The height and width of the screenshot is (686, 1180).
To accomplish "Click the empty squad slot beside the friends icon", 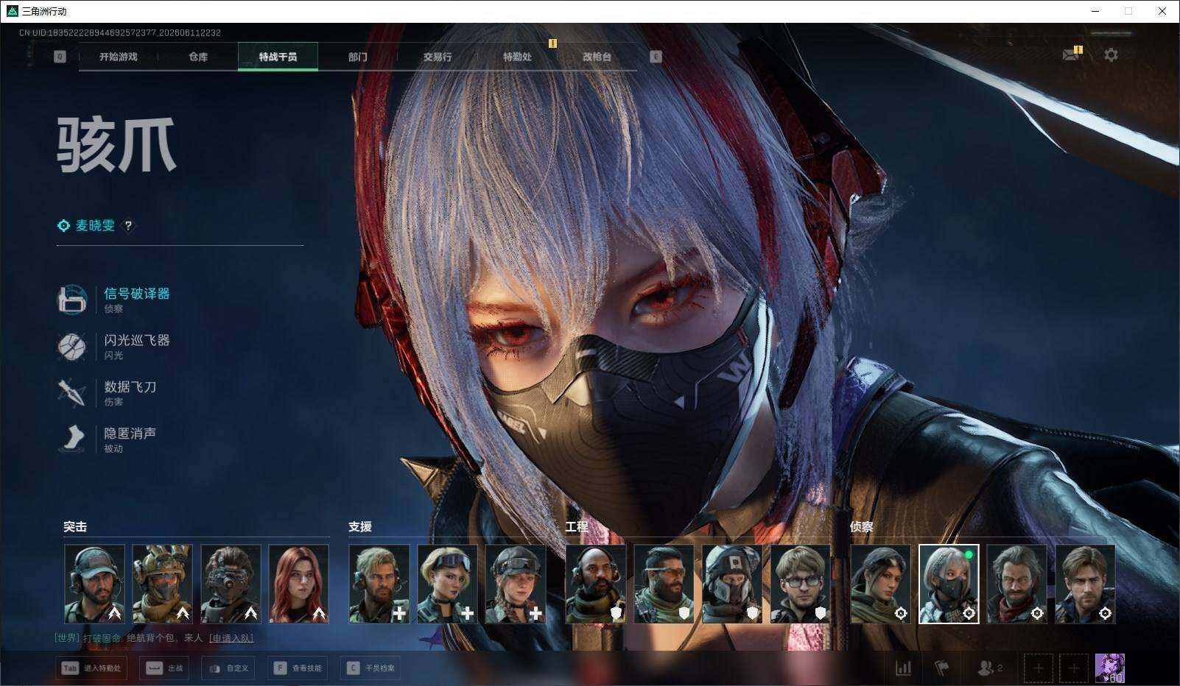I will pos(1038,668).
